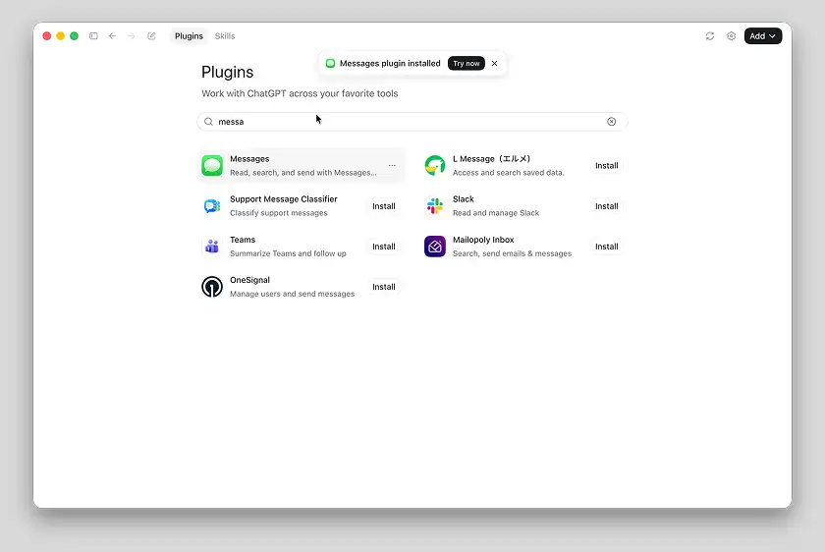The height and width of the screenshot is (552, 825).
Task: Minimize the window with yellow button
Action: (61, 35)
